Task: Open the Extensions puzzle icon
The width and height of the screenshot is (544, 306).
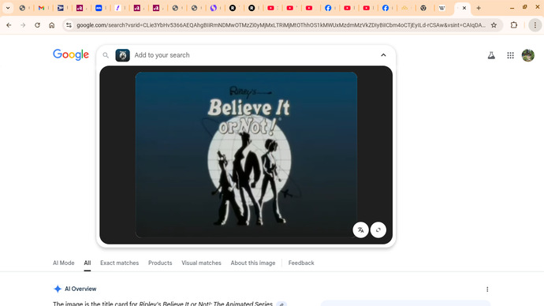Action: click(514, 25)
